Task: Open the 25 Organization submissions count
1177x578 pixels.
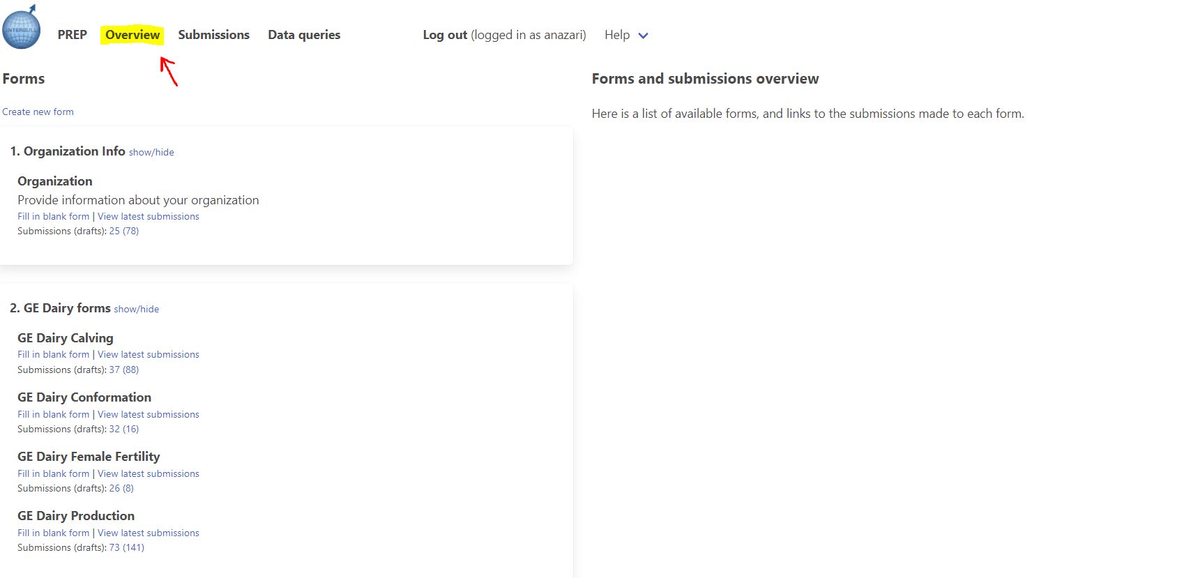Action: 114,231
